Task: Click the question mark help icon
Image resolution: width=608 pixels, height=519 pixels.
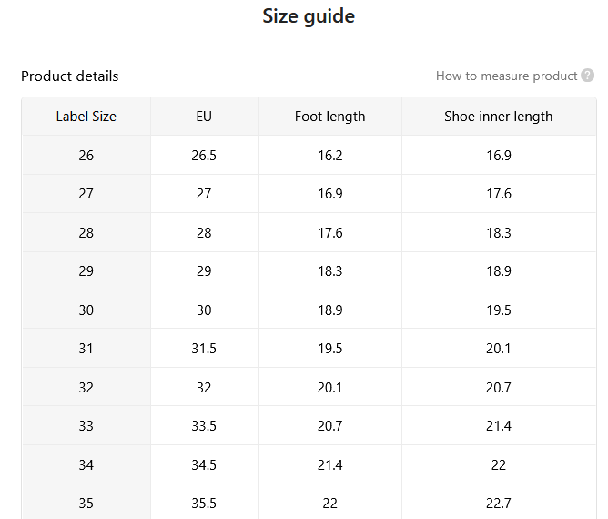Action: [587, 76]
